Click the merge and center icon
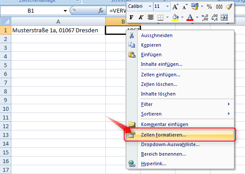This screenshot has width=245, height=174. click(x=224, y=17)
